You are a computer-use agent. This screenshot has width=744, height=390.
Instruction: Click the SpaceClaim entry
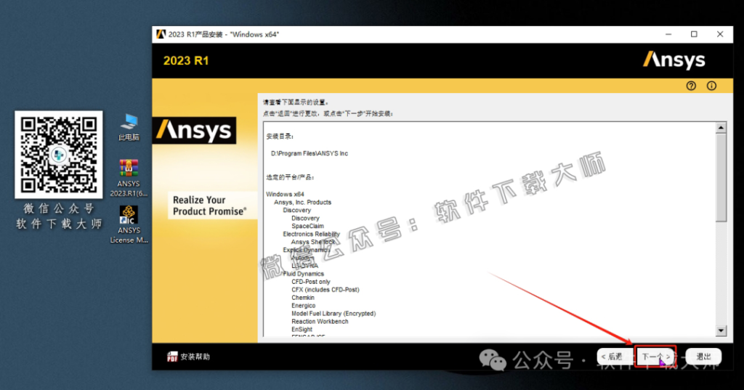307,227
